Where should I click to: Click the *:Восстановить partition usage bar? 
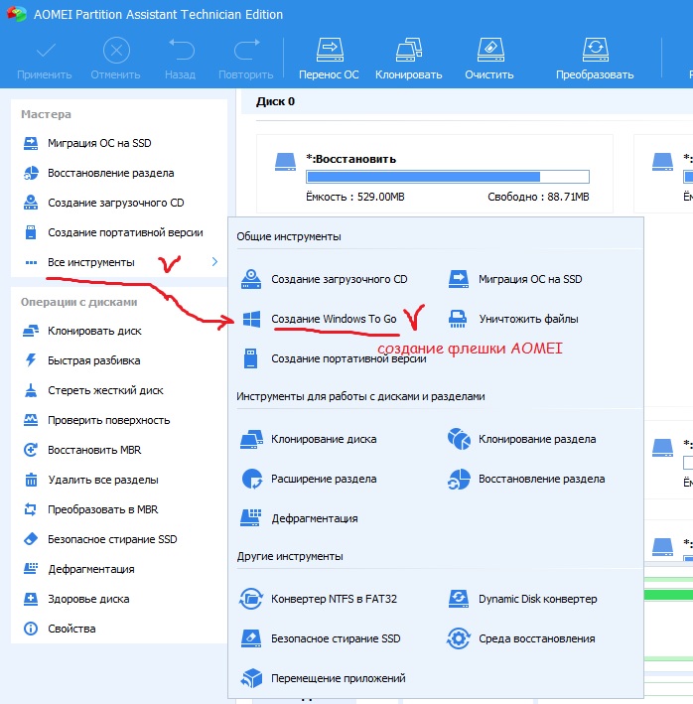[x=448, y=177]
